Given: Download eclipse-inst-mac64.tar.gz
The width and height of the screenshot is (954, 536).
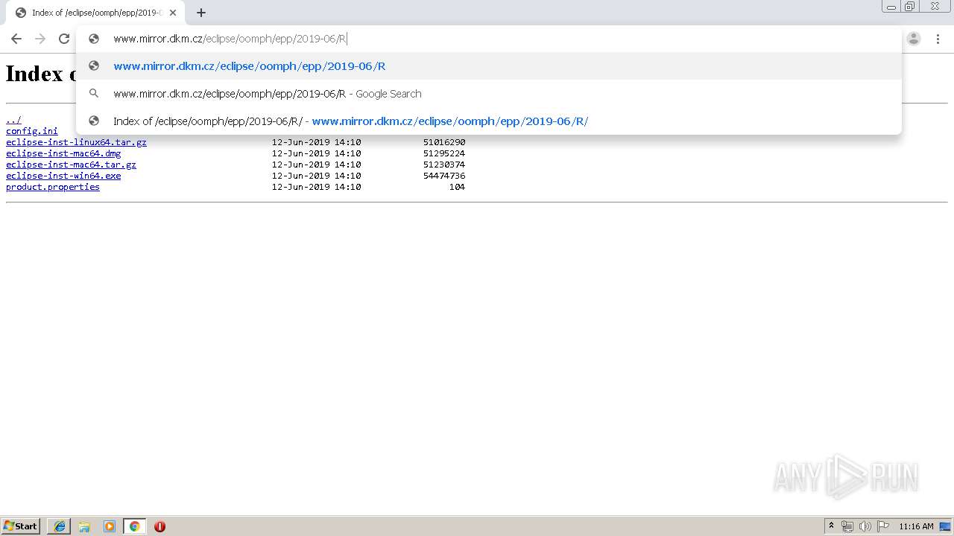Looking at the screenshot, I should tap(71, 165).
